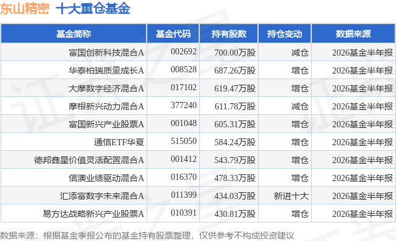Select fund name 德邦鑫星价值灵活配置混合A
396x241 pixels.
point(89,160)
